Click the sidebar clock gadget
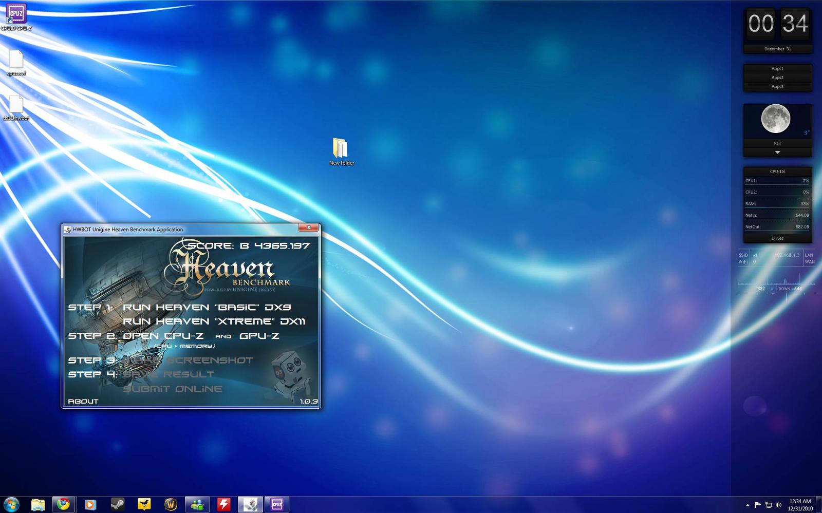This screenshot has width=822, height=513. click(x=778, y=24)
